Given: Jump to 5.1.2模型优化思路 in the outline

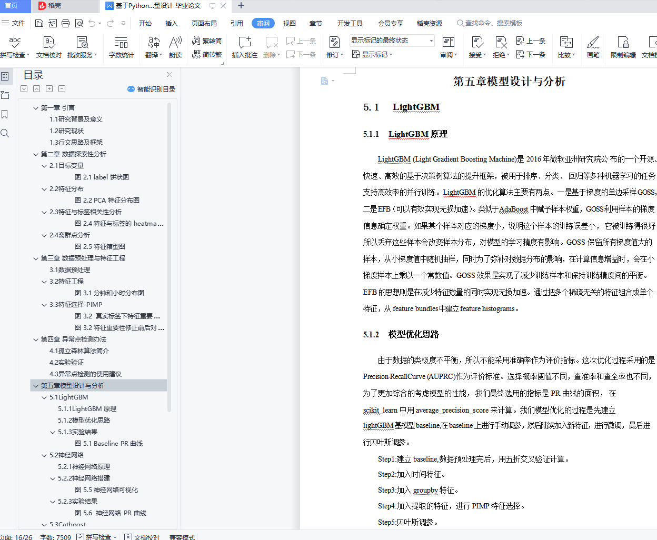Looking at the screenshot, I should pyautogui.click(x=84, y=421).
